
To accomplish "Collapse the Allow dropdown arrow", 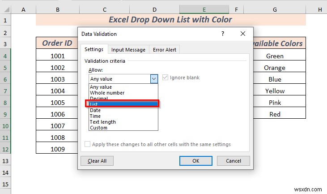I will click(x=154, y=78).
